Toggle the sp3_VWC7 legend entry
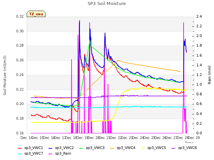Image resolution: width=214 pixels, height=160 pixels. pyautogui.click(x=30, y=154)
